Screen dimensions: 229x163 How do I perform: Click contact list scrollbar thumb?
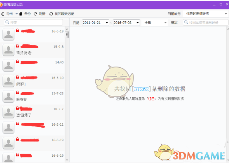[67, 35]
